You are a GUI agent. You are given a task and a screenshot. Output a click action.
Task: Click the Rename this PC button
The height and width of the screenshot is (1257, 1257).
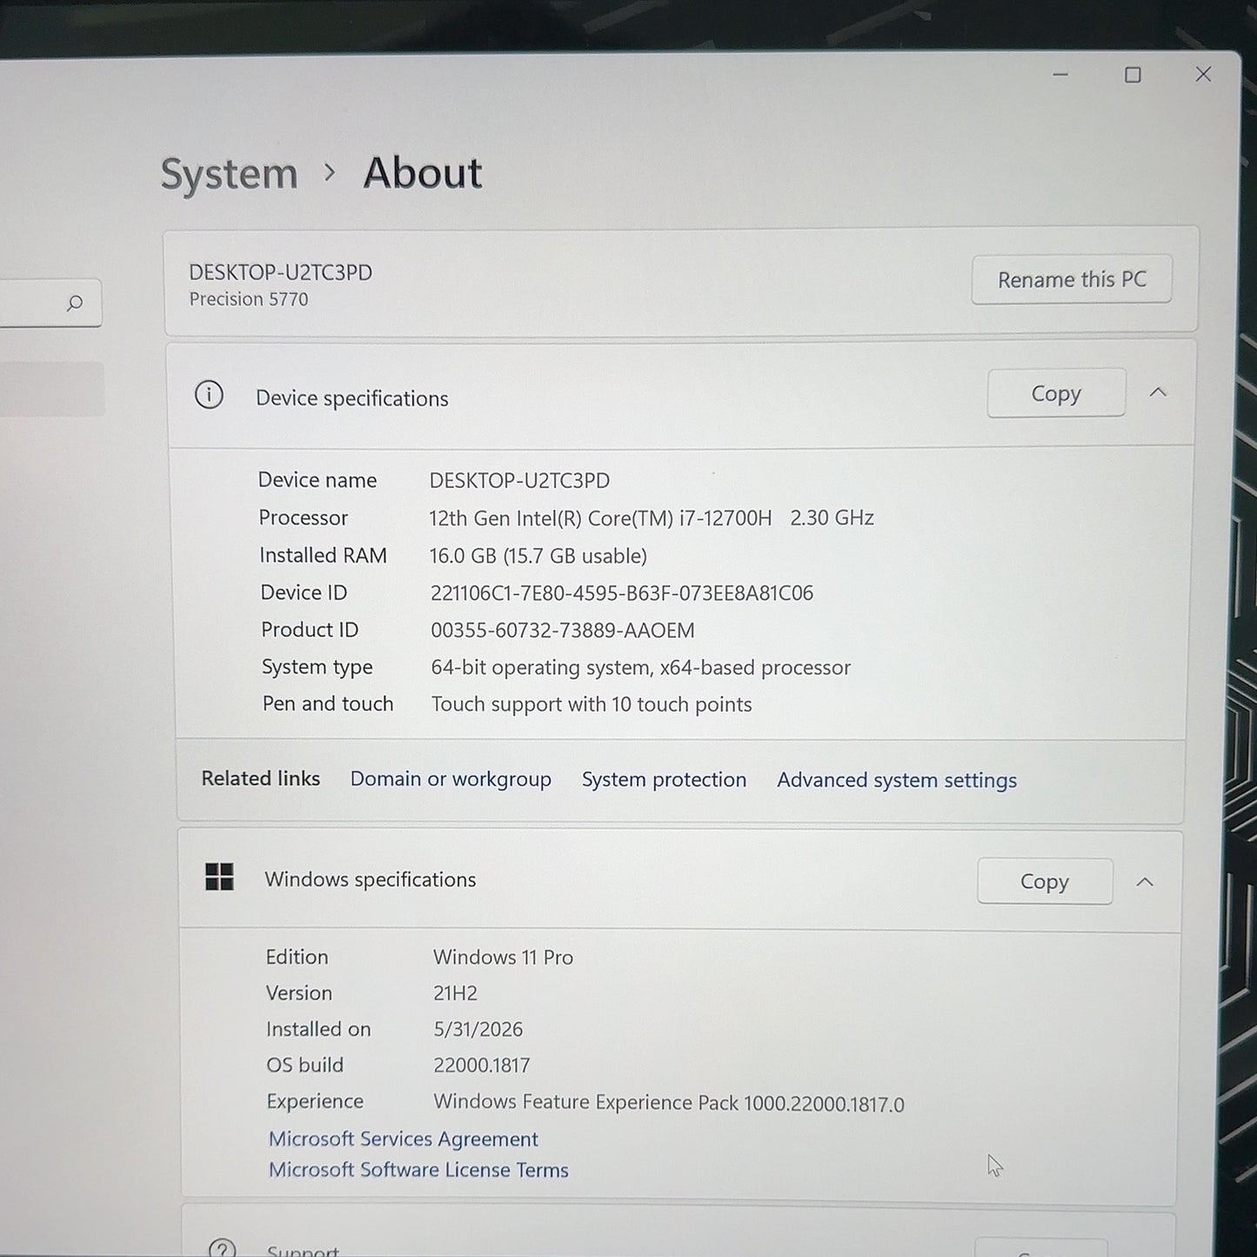[x=1072, y=279]
